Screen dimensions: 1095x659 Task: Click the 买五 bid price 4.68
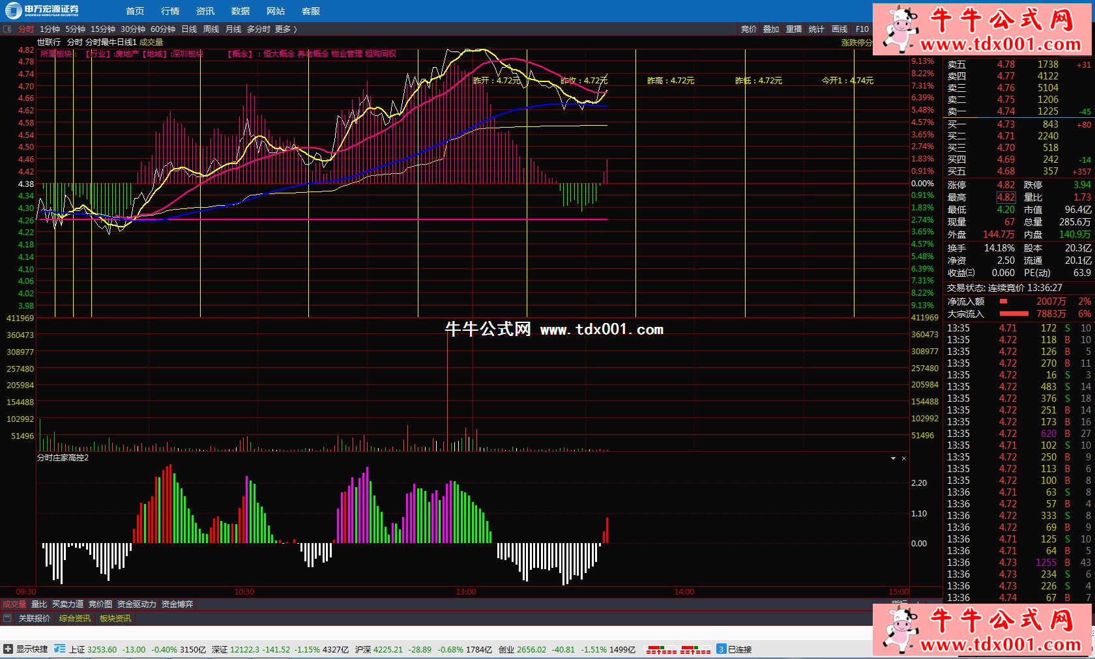pos(1006,171)
